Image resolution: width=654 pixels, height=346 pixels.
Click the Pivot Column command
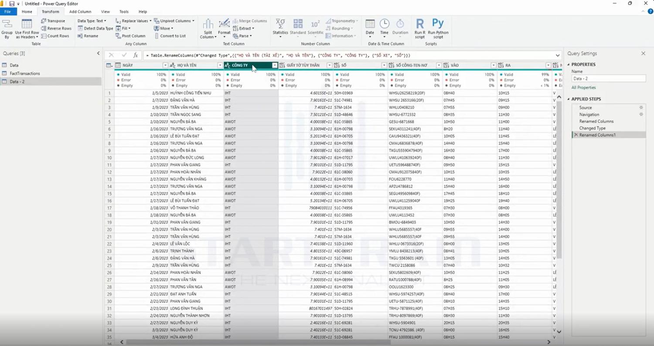(130, 36)
